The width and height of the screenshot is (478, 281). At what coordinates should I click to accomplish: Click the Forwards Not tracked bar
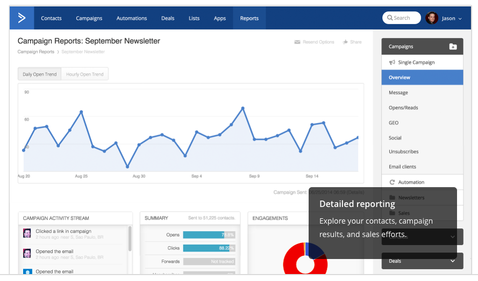(209, 262)
